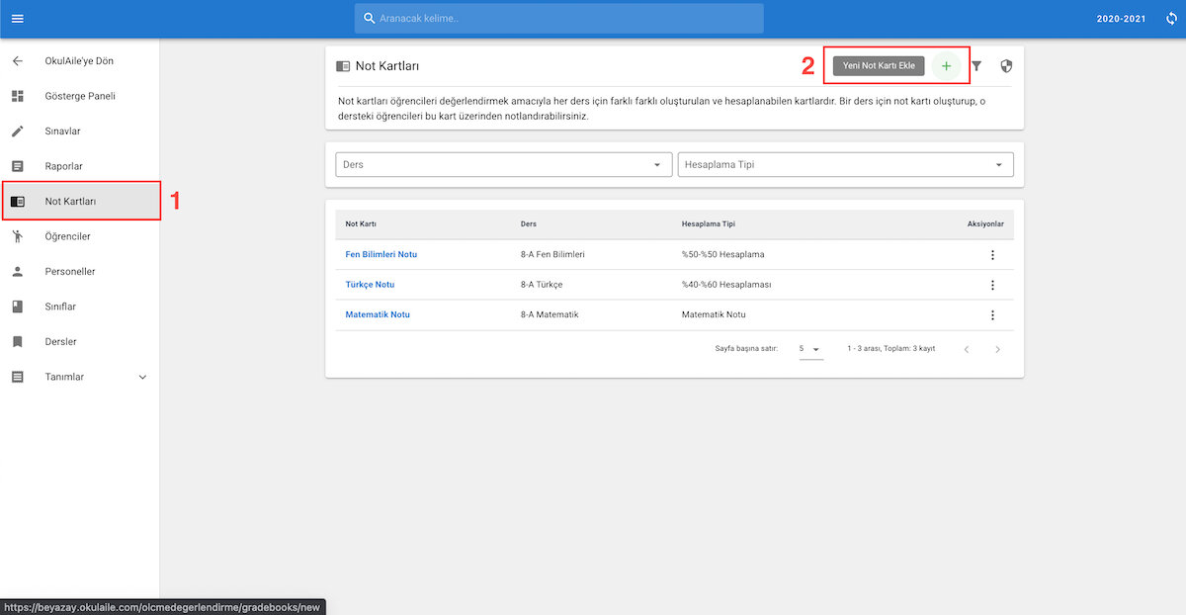Open the Türkçe Notu link
This screenshot has width=1186, height=615.
click(370, 285)
